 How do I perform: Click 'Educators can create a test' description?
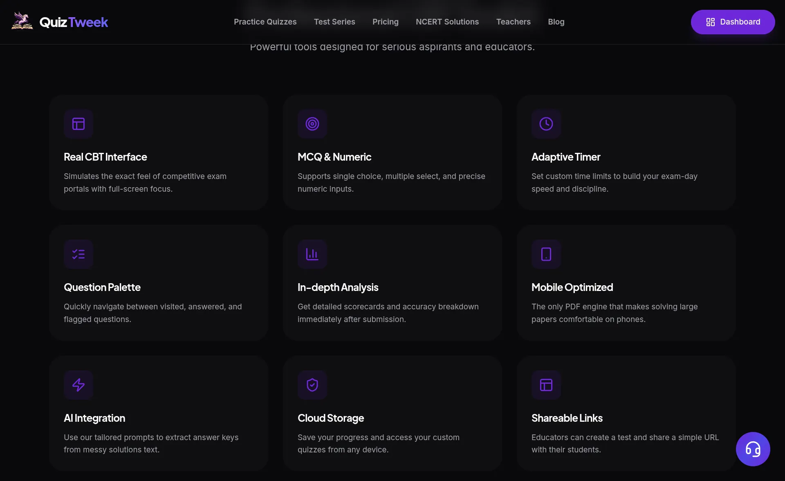625,443
